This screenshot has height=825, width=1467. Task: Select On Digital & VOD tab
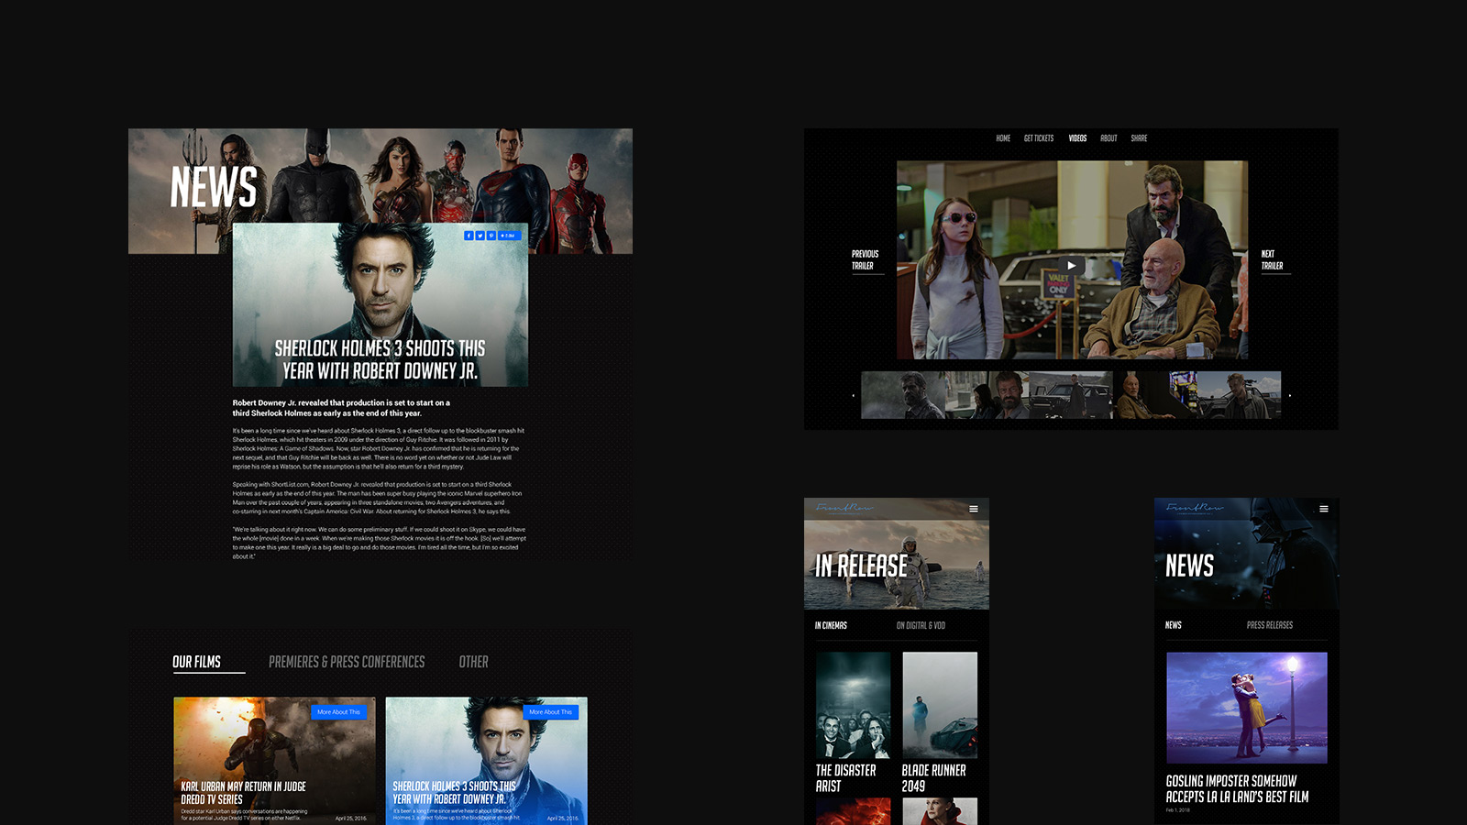click(921, 625)
